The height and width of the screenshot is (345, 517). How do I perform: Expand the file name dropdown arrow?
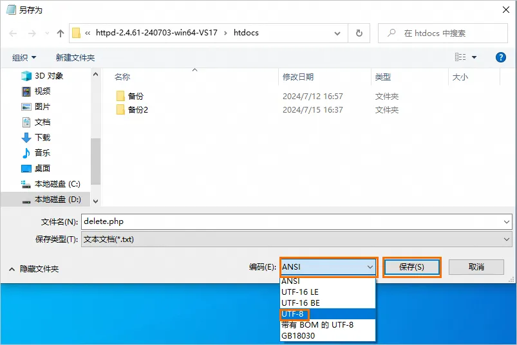(x=507, y=222)
